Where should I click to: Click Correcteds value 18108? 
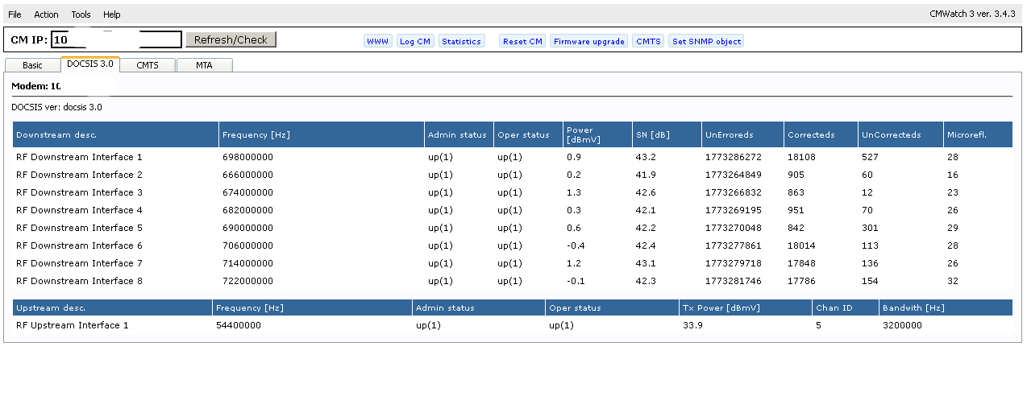tap(801, 157)
